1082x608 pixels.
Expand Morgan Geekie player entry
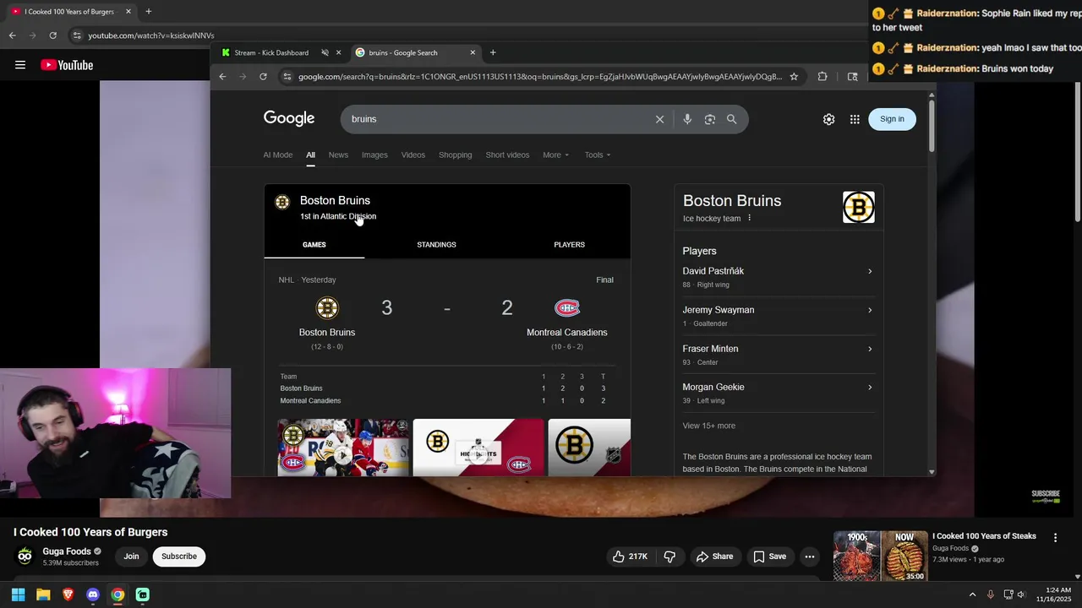pyautogui.click(x=777, y=393)
